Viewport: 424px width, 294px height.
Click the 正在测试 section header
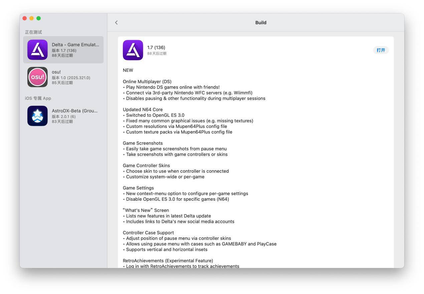pos(33,32)
